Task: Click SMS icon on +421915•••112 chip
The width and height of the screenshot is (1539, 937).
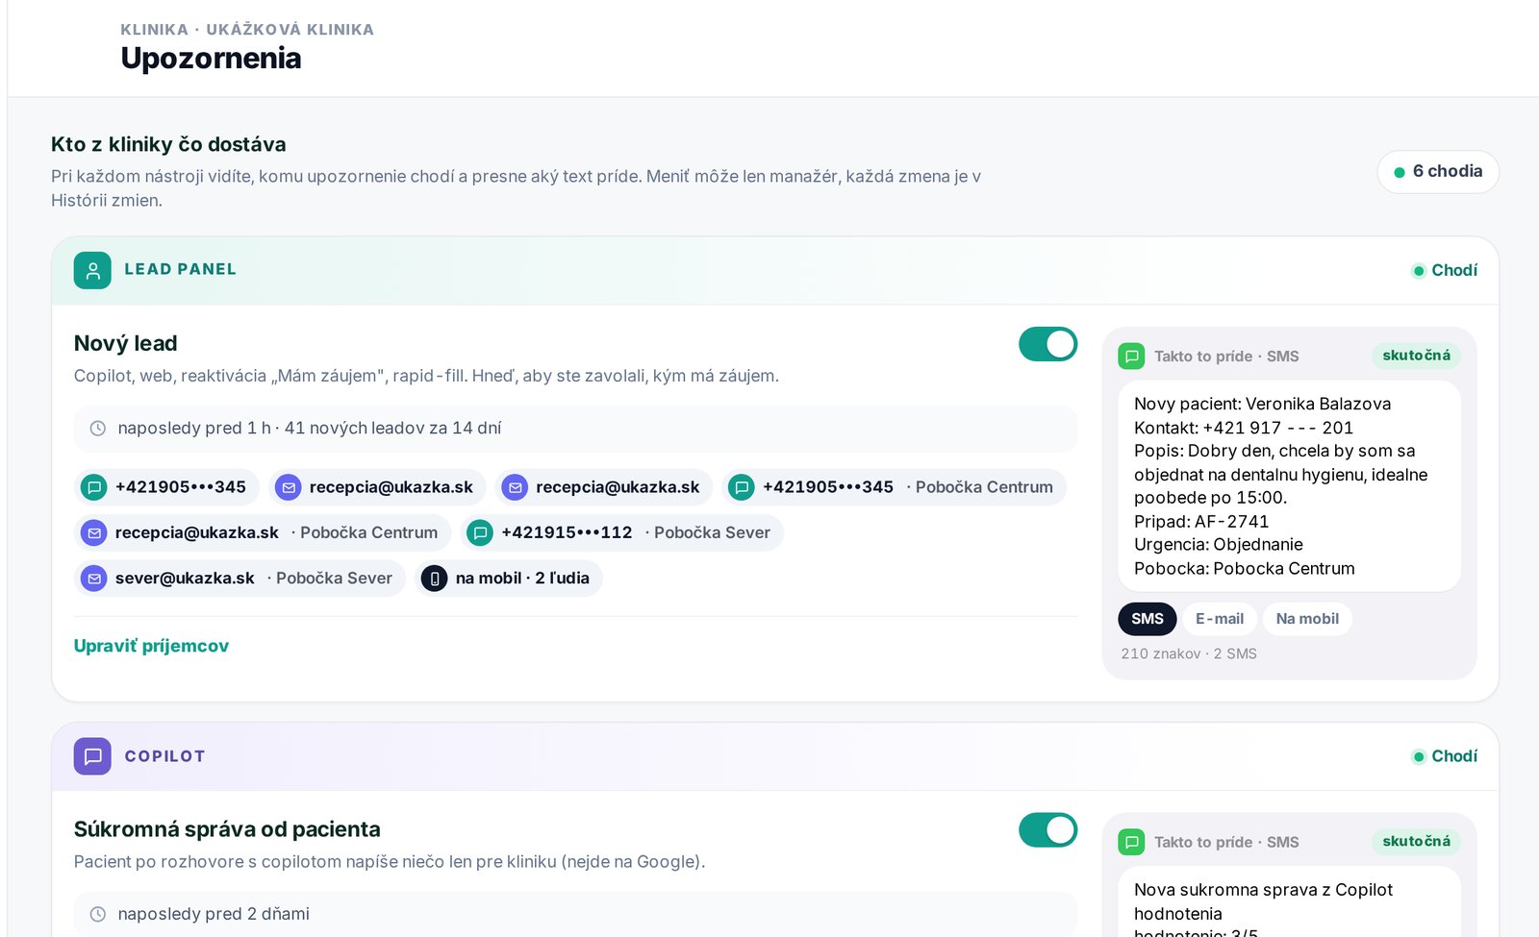Action: click(480, 532)
